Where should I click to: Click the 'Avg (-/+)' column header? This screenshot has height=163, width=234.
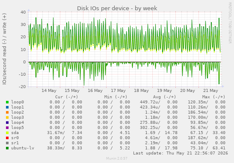click(x=164, y=97)
